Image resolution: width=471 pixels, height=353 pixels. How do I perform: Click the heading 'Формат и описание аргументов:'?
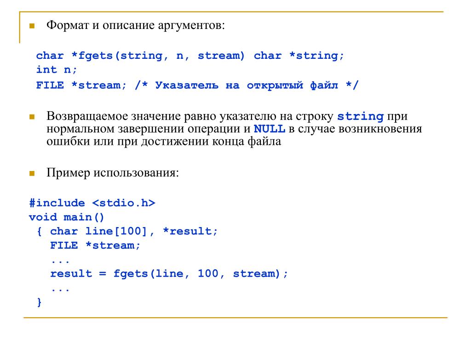[x=136, y=25]
